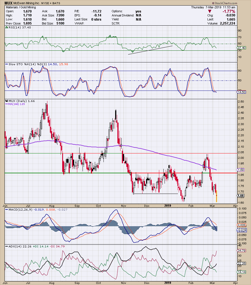Click the red down-triangle change indicator
The image size is (251, 285).
point(210,11)
